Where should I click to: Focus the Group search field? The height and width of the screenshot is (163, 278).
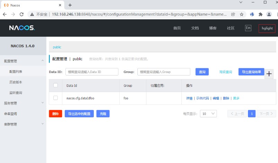164,72
